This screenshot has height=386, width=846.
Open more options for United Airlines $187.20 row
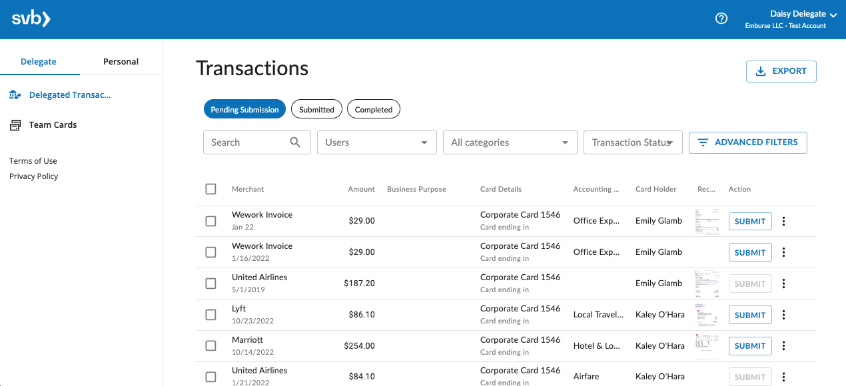coord(783,284)
